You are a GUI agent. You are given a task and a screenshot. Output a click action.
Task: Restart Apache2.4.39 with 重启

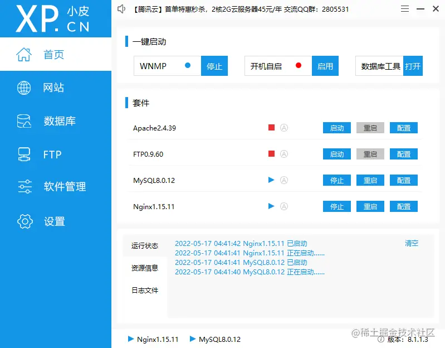click(370, 128)
